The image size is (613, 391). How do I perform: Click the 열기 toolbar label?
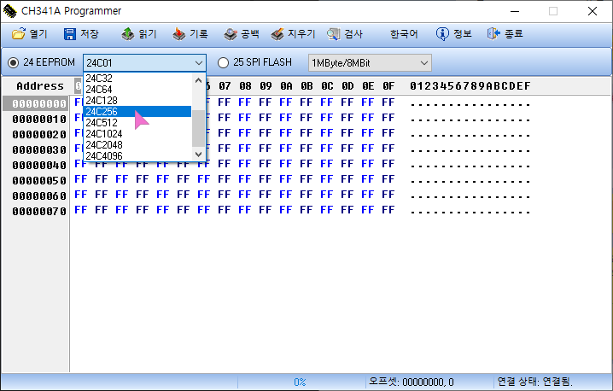pyautogui.click(x=38, y=34)
